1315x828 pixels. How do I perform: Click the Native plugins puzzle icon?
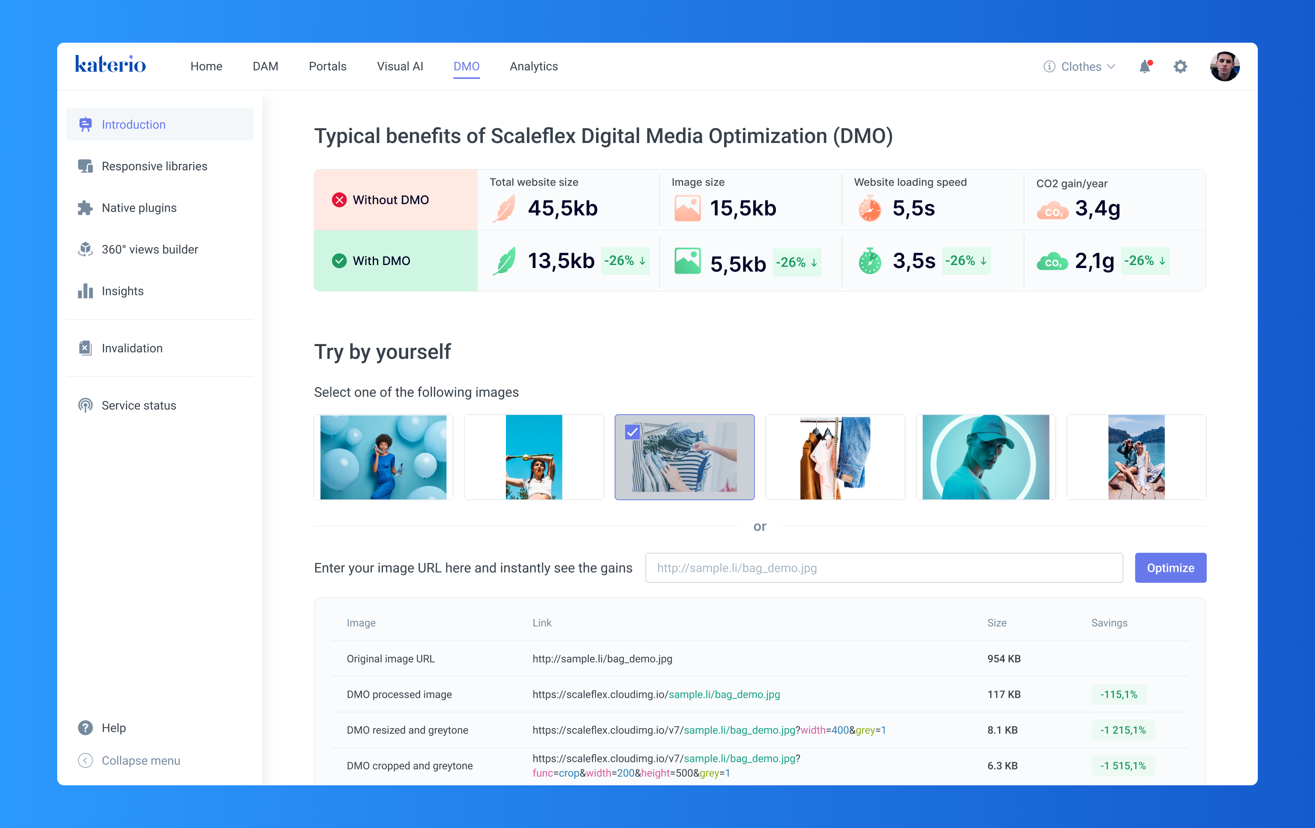(x=85, y=208)
